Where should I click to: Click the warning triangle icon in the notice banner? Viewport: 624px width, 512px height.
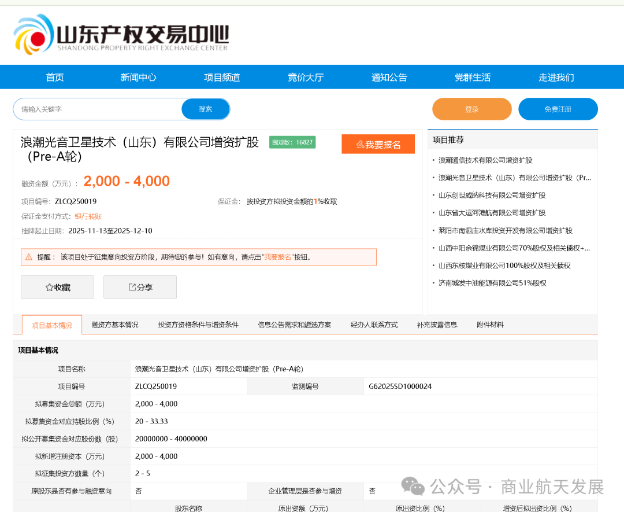click(28, 257)
